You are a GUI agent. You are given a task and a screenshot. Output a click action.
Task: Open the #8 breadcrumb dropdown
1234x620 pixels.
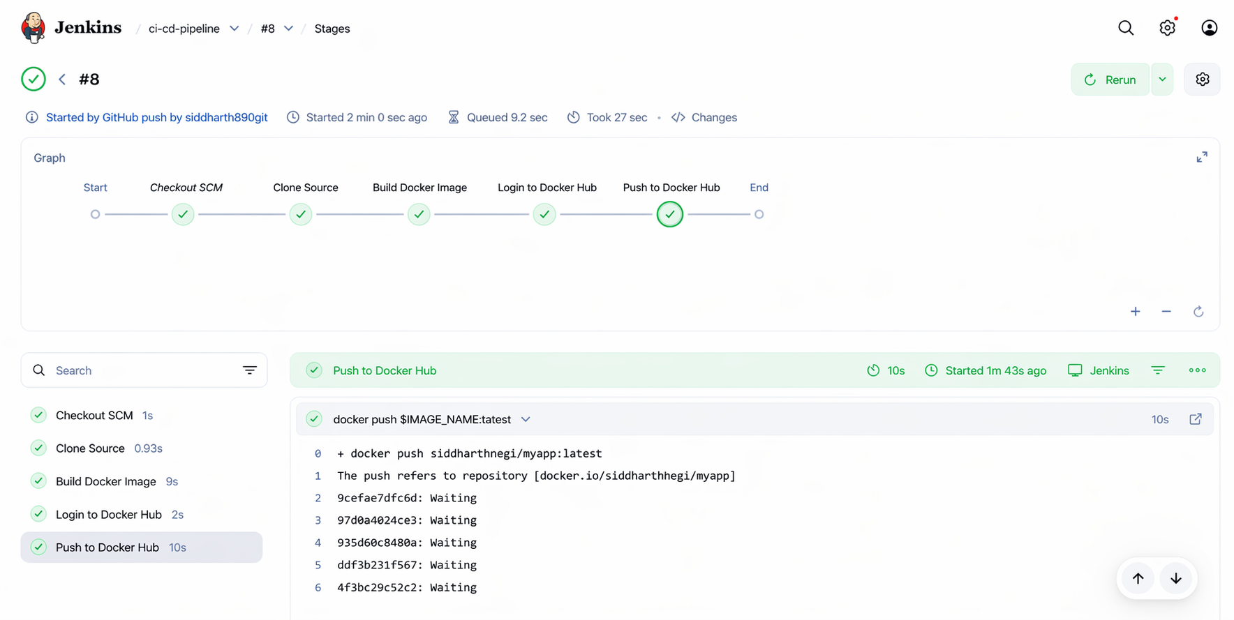288,29
